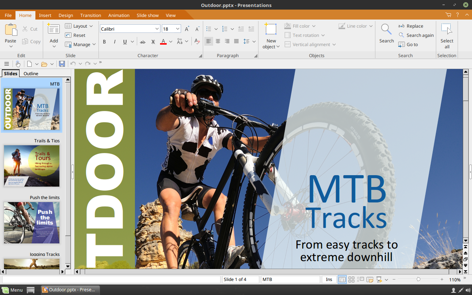Center align the paragraph

click(218, 41)
